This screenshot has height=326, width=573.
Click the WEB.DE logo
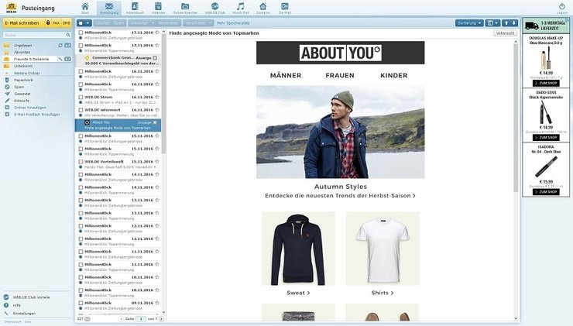tap(12, 8)
